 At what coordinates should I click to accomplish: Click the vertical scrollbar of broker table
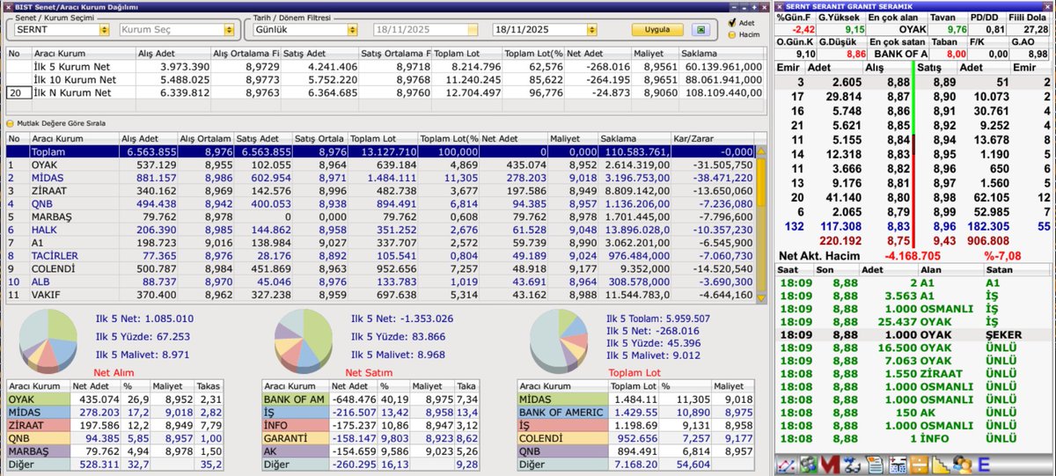tap(762, 224)
